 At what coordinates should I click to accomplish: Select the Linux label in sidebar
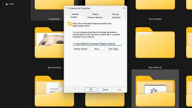point(11,4)
